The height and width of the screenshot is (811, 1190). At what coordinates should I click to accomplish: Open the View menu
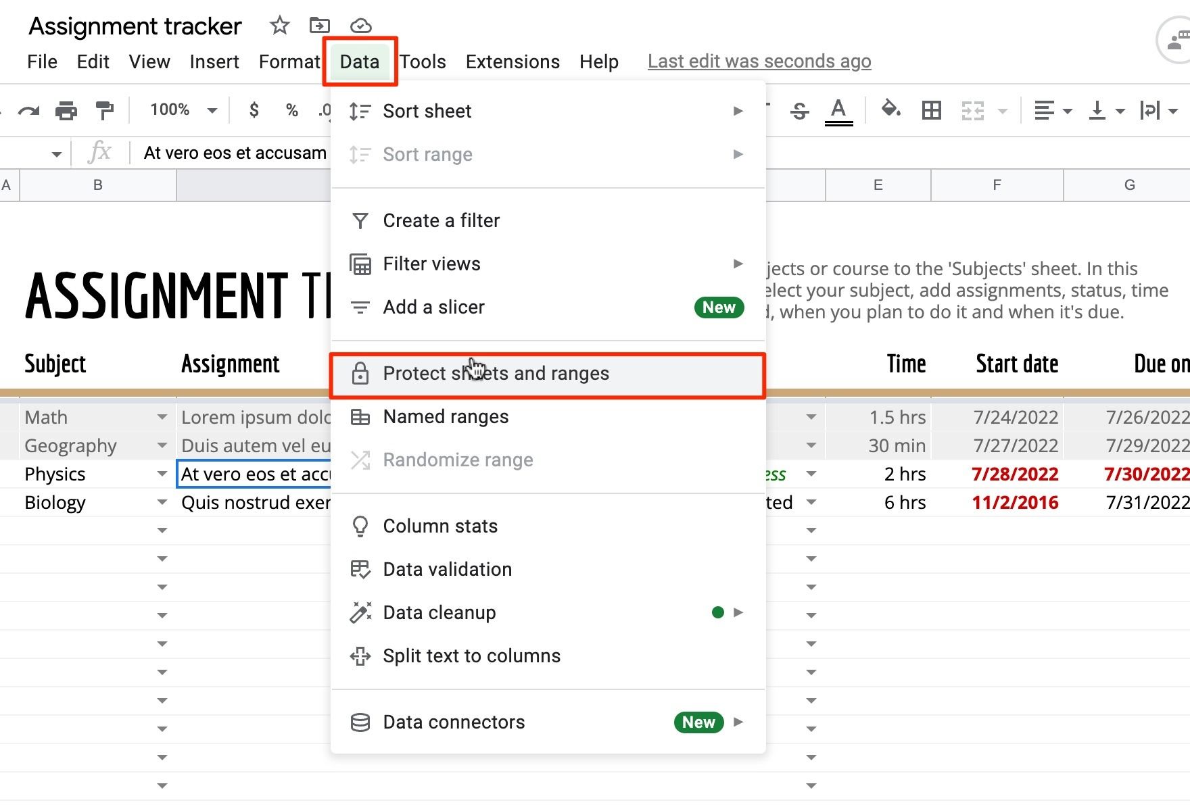[x=149, y=62]
